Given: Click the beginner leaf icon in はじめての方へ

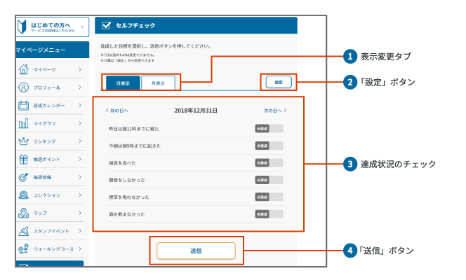Looking at the screenshot, I should [x=22, y=27].
